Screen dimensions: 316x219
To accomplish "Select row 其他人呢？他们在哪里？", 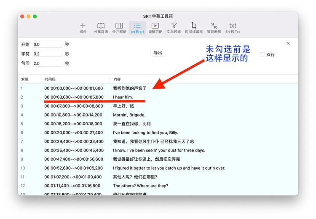I will point(158,177).
